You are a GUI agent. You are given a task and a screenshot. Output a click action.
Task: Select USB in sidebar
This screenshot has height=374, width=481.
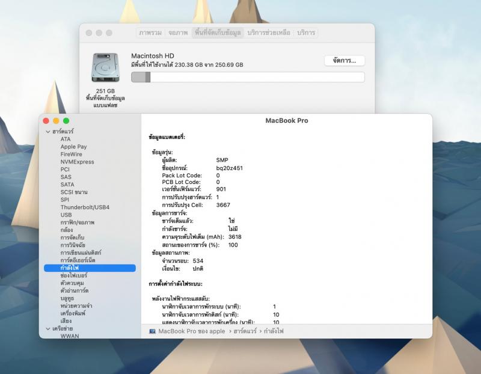point(66,215)
